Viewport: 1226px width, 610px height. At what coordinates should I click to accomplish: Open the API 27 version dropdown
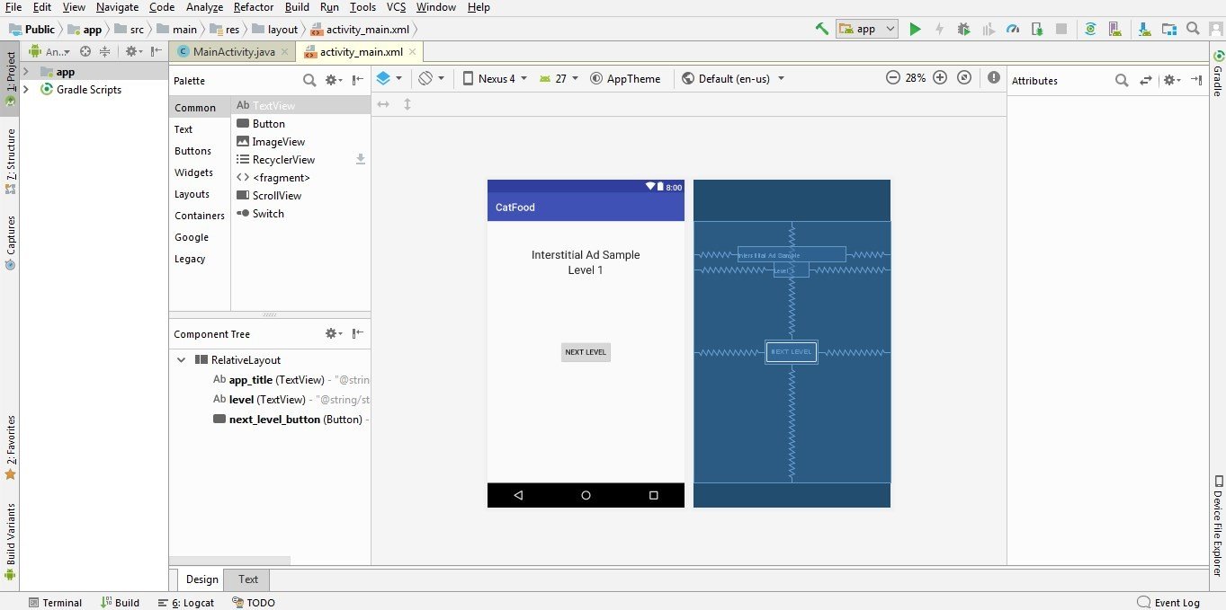click(559, 78)
